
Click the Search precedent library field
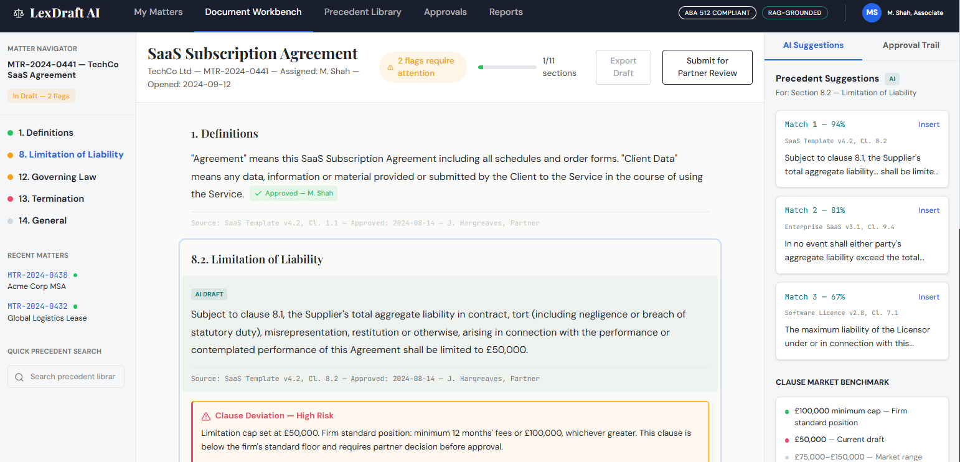pos(66,377)
